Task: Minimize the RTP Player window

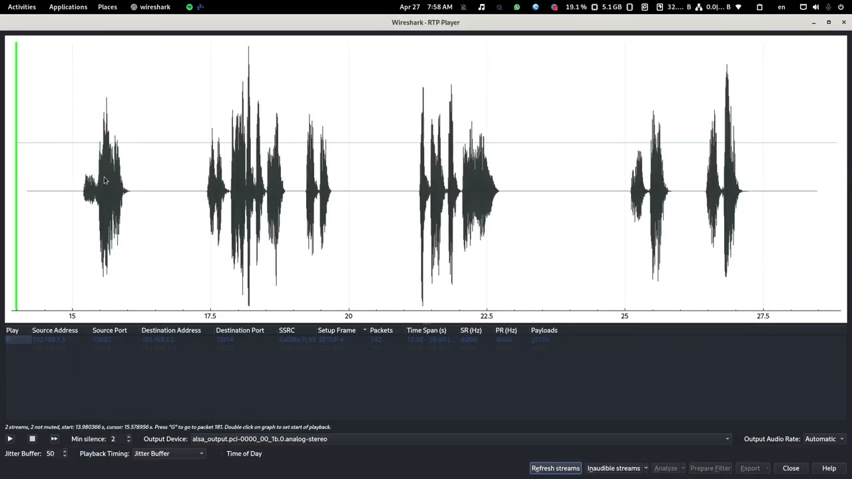Action: [813, 23]
